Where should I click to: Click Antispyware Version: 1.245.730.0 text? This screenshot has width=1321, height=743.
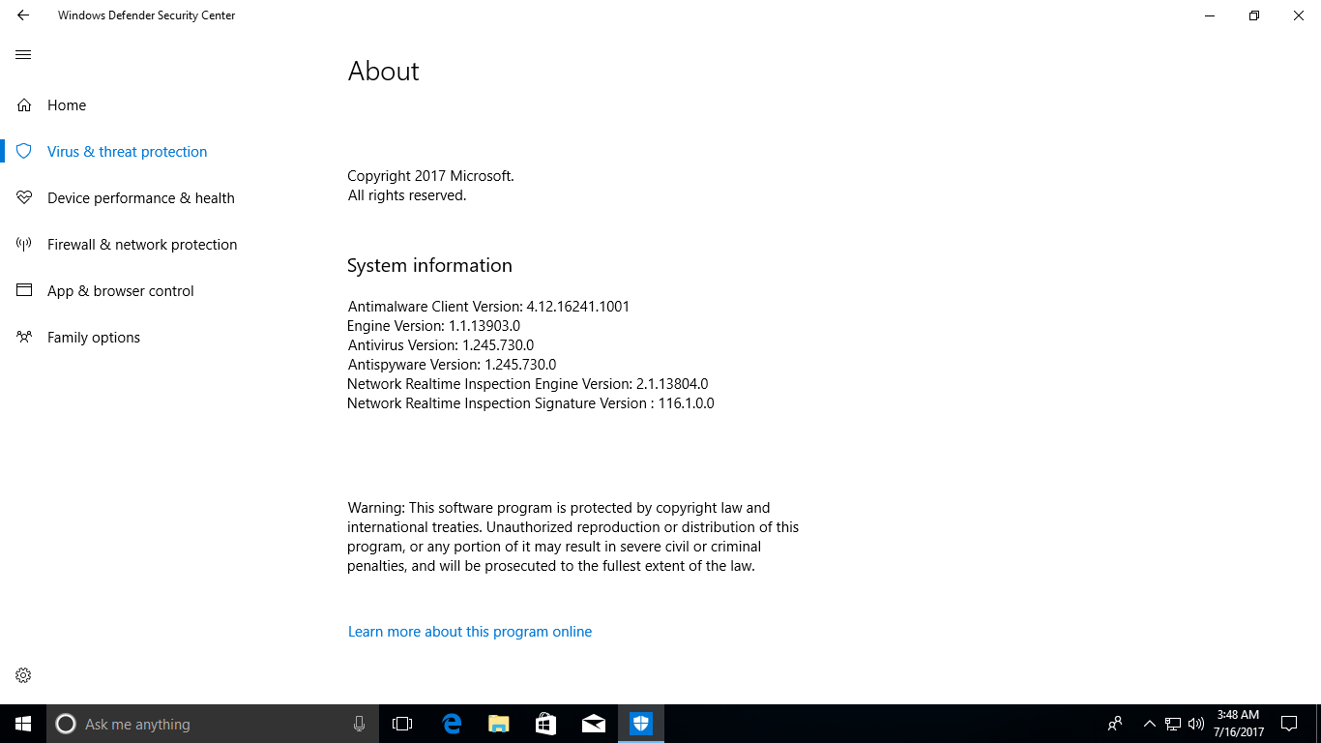[x=452, y=364]
